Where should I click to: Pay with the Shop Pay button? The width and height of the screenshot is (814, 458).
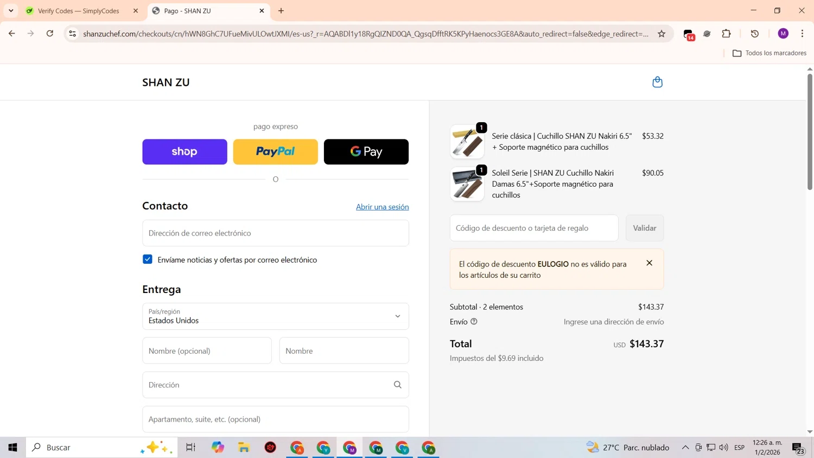click(185, 152)
